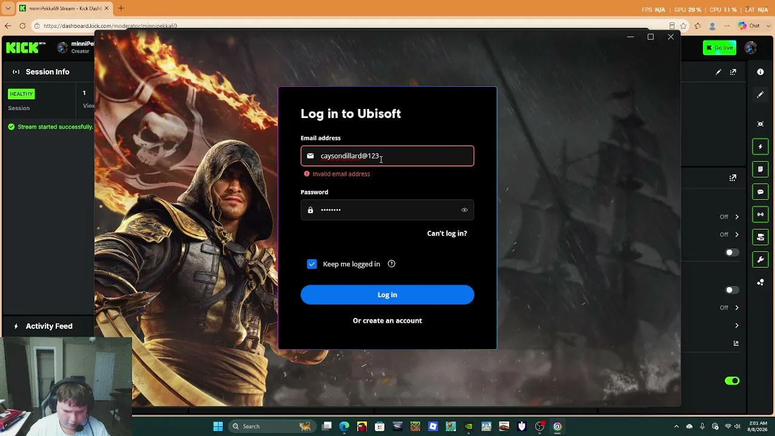Open the Windows Start menu
775x436 pixels.
point(218,426)
